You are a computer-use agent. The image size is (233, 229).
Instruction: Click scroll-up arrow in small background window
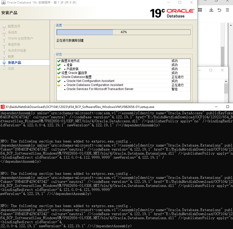[226, 81]
